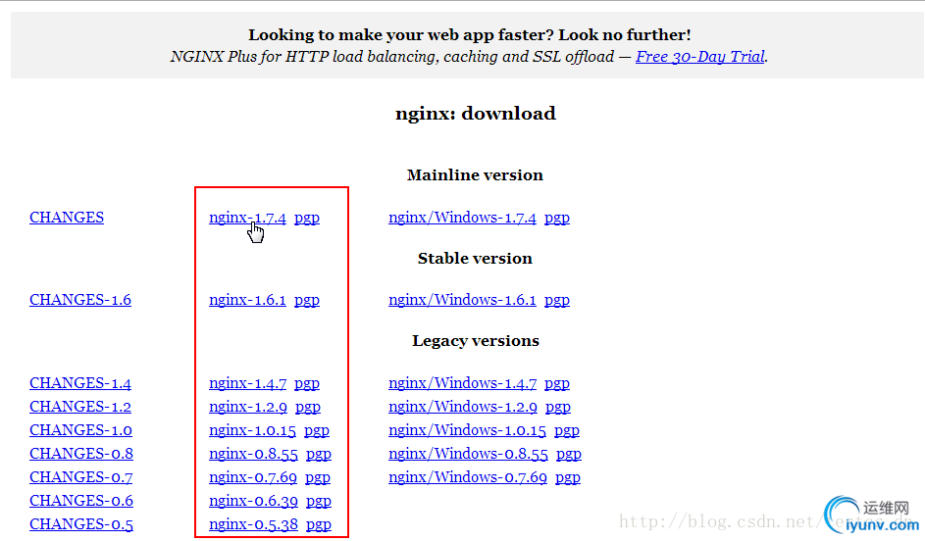Open pgp signature for nginx-1.2.9
Screen dimensions: 925x541
[x=308, y=408]
